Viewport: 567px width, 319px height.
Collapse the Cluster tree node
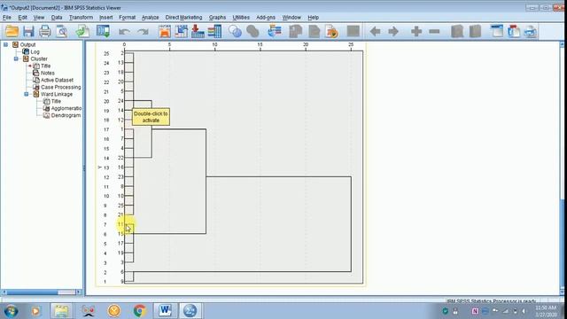click(16, 58)
